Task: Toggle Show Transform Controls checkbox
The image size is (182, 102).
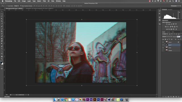Action: (21, 6)
